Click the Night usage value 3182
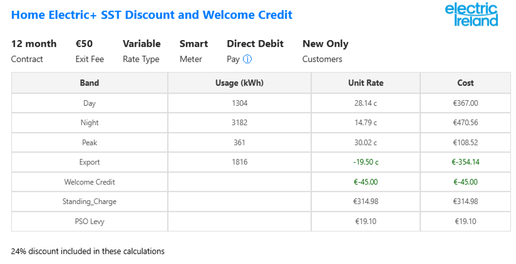Screen dimensions: 516x264 [x=240, y=123]
